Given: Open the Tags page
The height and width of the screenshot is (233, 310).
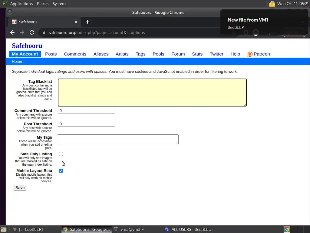Looking at the screenshot, I should pos(140,54).
